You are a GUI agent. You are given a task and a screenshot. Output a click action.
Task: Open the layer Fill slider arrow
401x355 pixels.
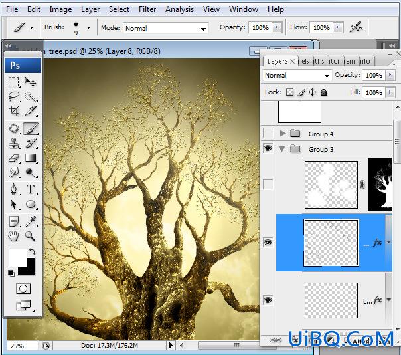point(390,92)
